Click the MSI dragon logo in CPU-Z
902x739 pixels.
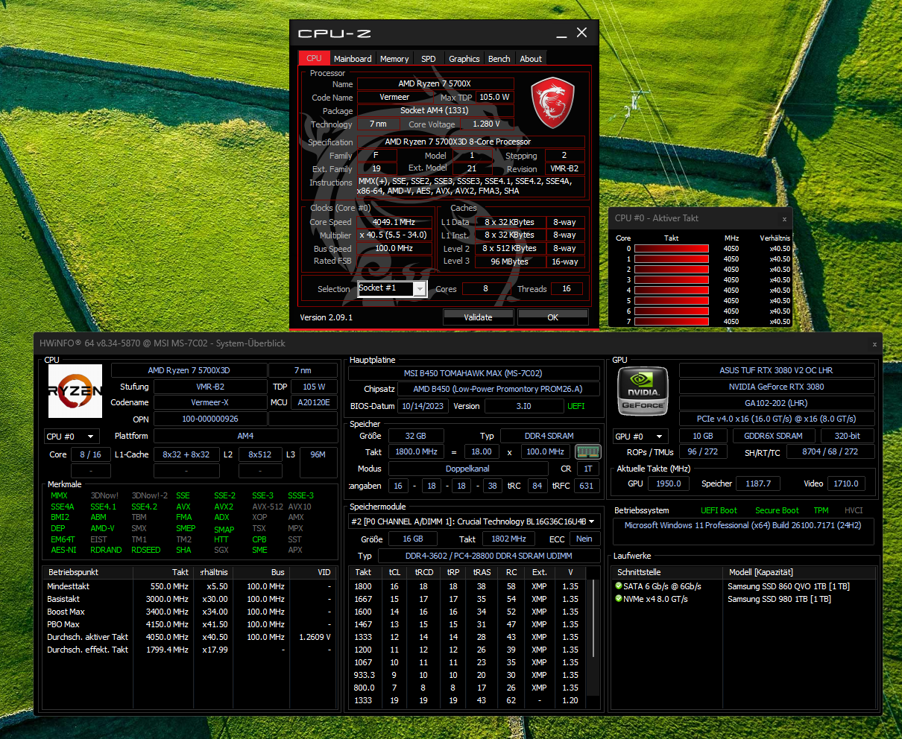[552, 104]
